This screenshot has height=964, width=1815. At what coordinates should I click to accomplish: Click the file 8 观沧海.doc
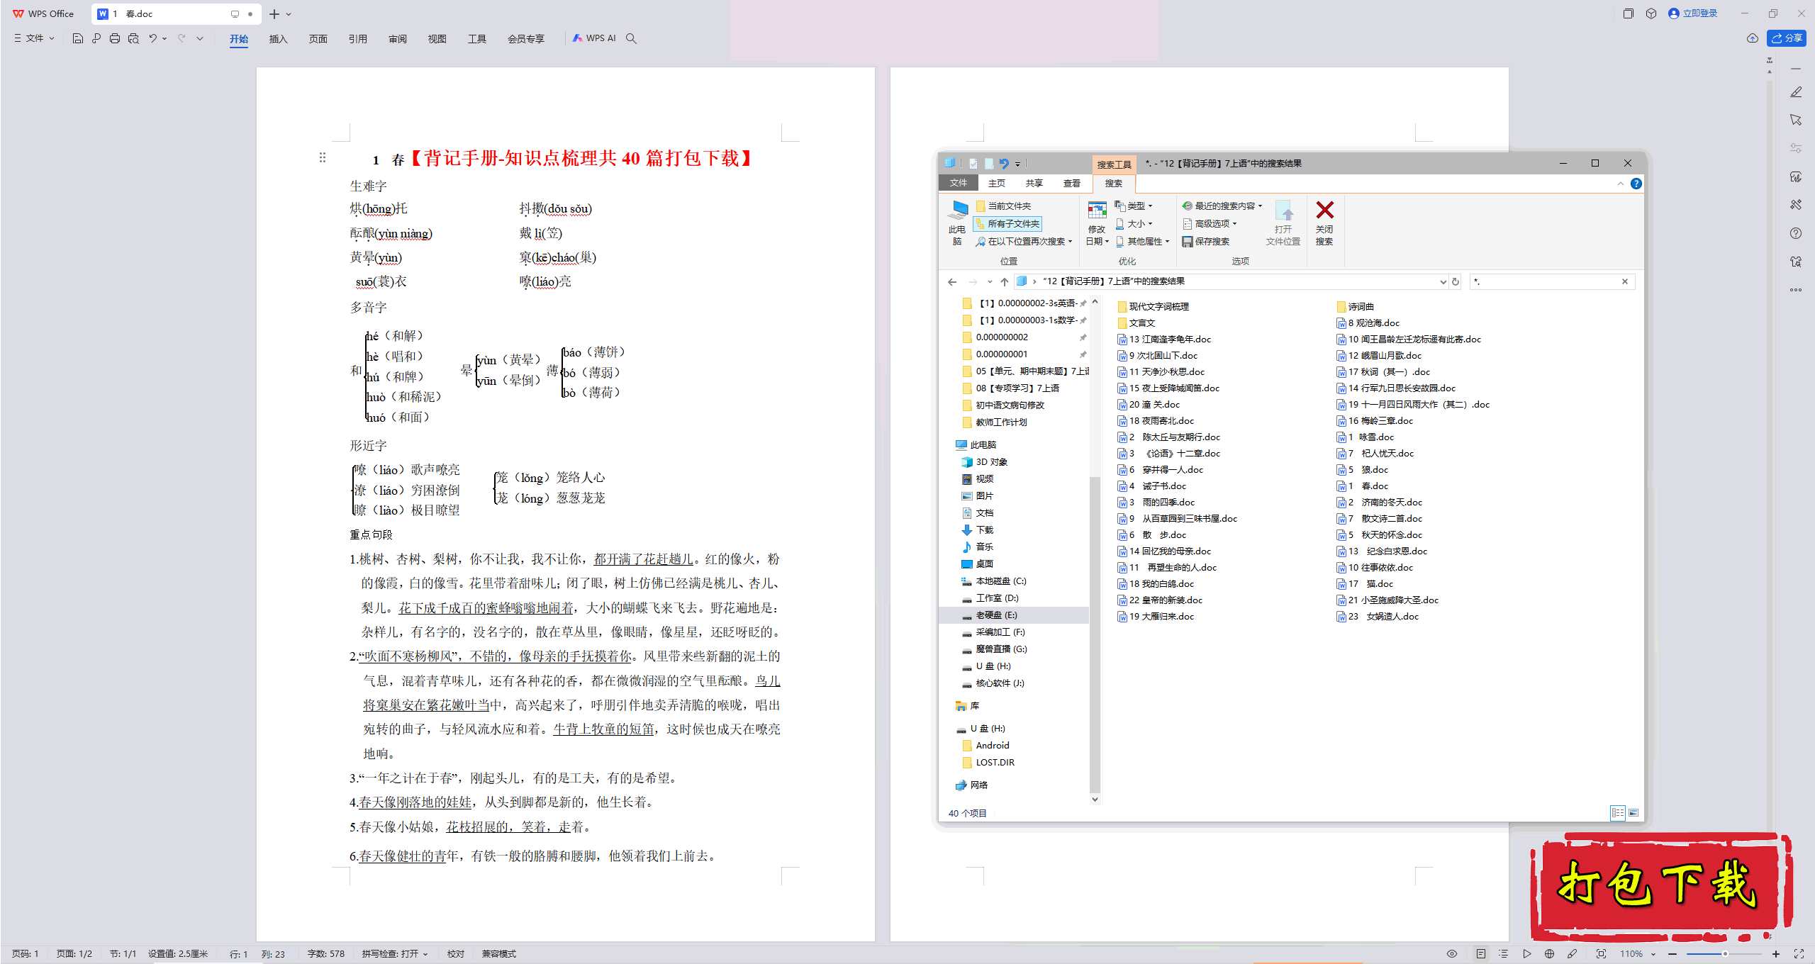click(x=1368, y=323)
